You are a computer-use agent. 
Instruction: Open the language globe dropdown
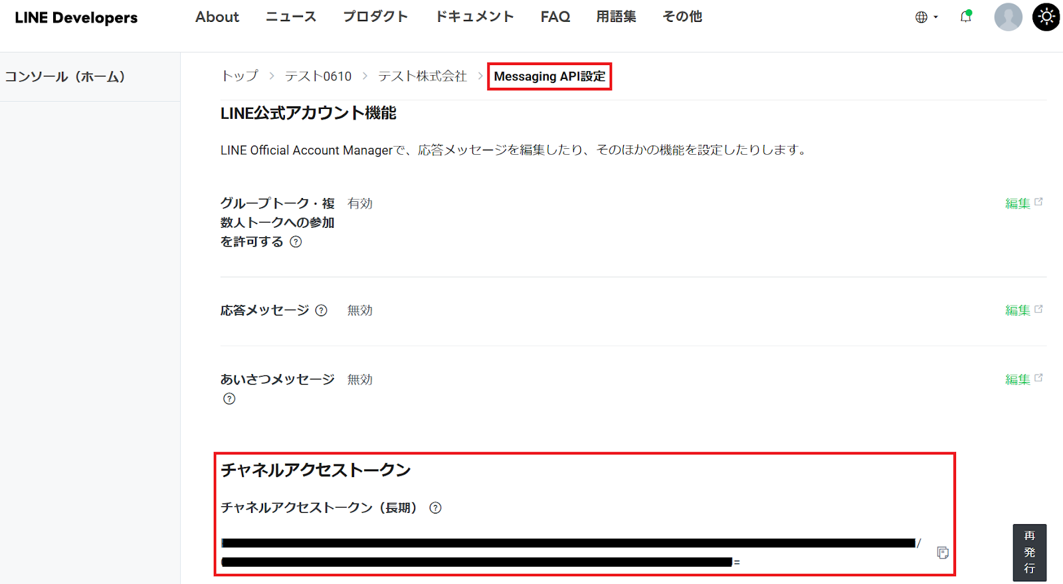point(926,17)
